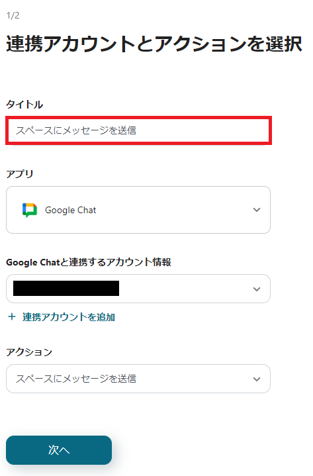Click the Google Chat logo icon

click(30, 210)
